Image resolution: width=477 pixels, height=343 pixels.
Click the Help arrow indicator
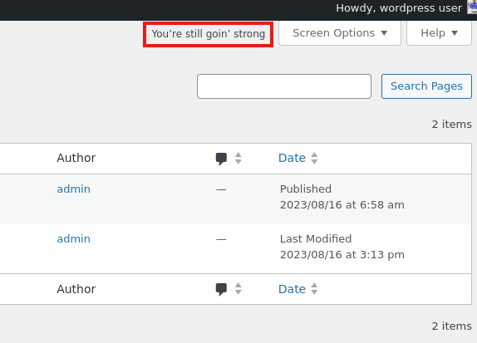tap(455, 33)
